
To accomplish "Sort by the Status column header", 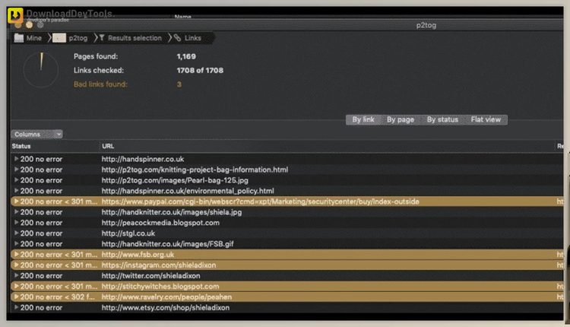I will click(21, 146).
